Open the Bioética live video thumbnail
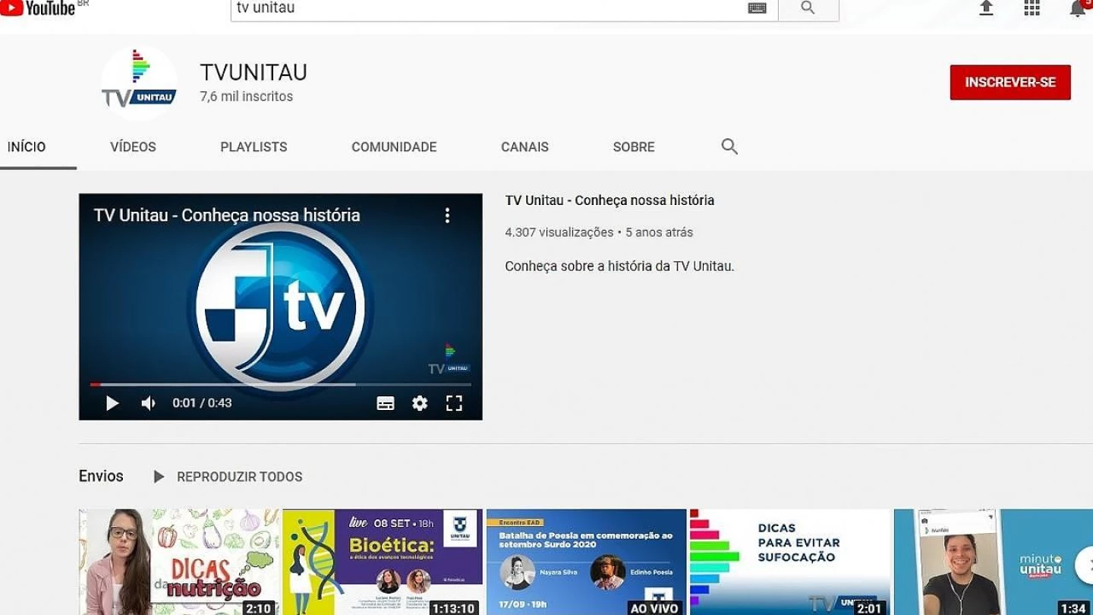Screen dimensions: 1093x615 tap(383, 562)
